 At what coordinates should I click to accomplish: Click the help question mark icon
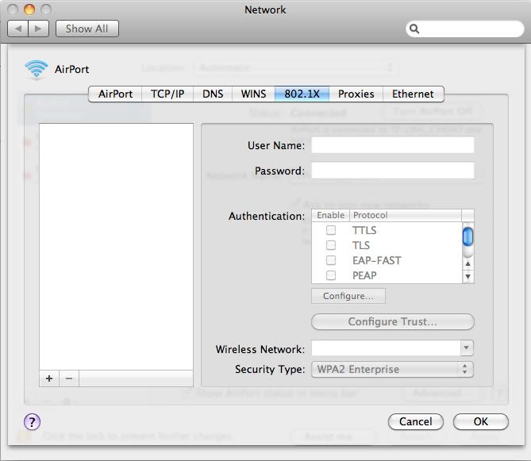[33, 422]
